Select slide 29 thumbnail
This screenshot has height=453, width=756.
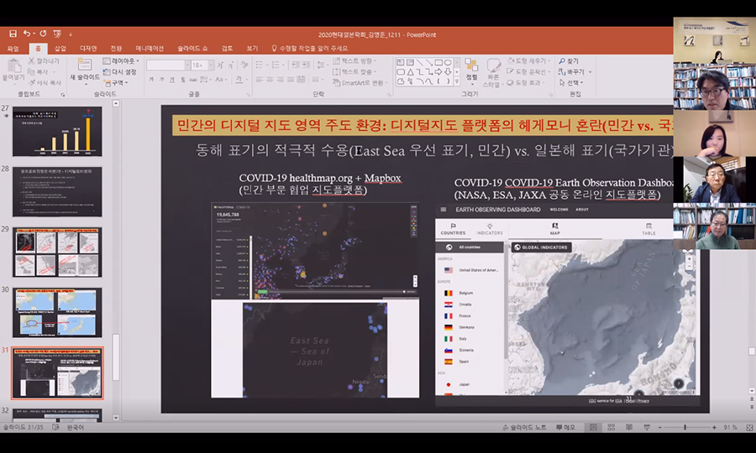[x=57, y=252]
